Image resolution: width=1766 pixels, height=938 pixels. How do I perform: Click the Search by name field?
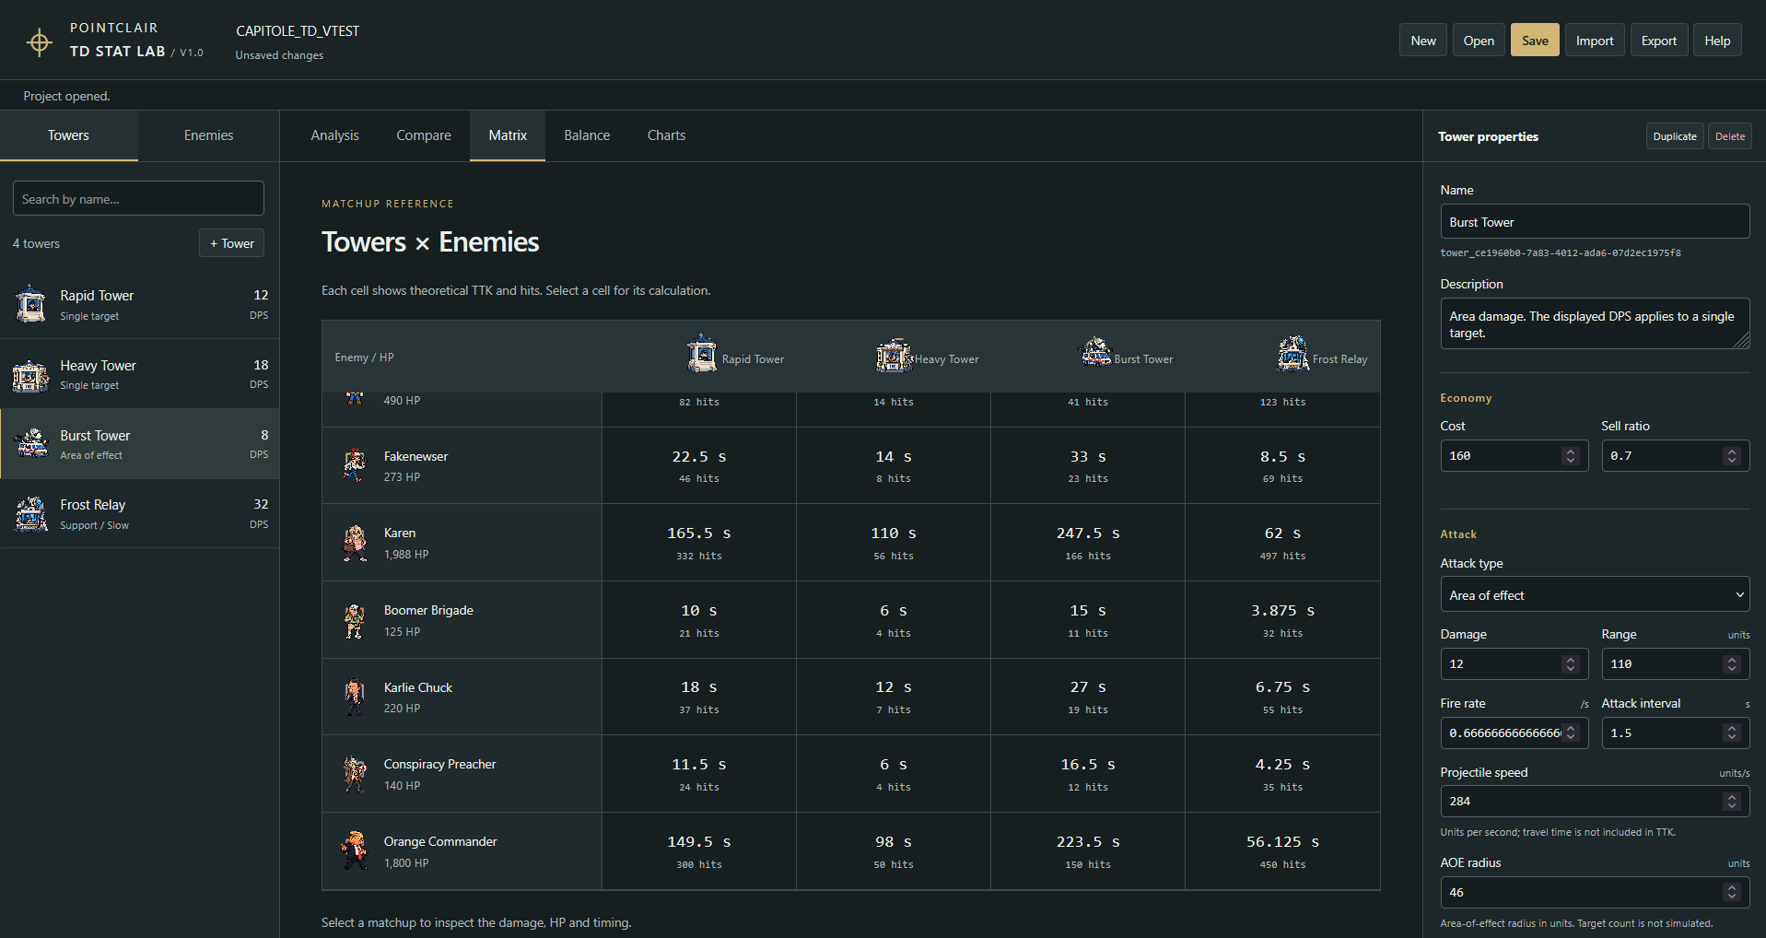point(138,199)
